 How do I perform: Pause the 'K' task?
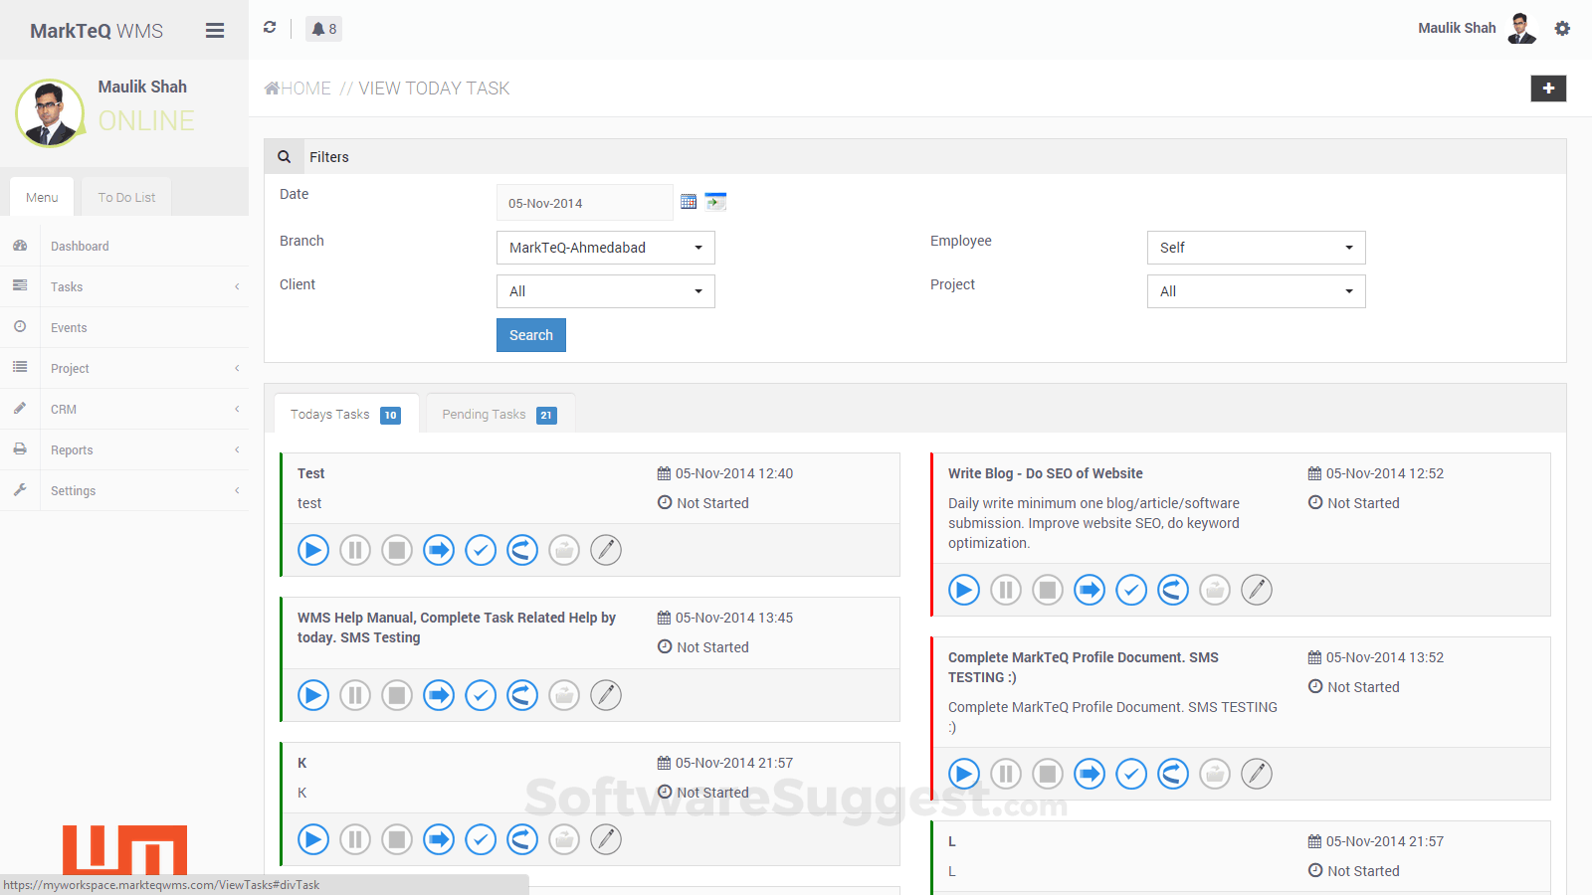[x=355, y=839]
